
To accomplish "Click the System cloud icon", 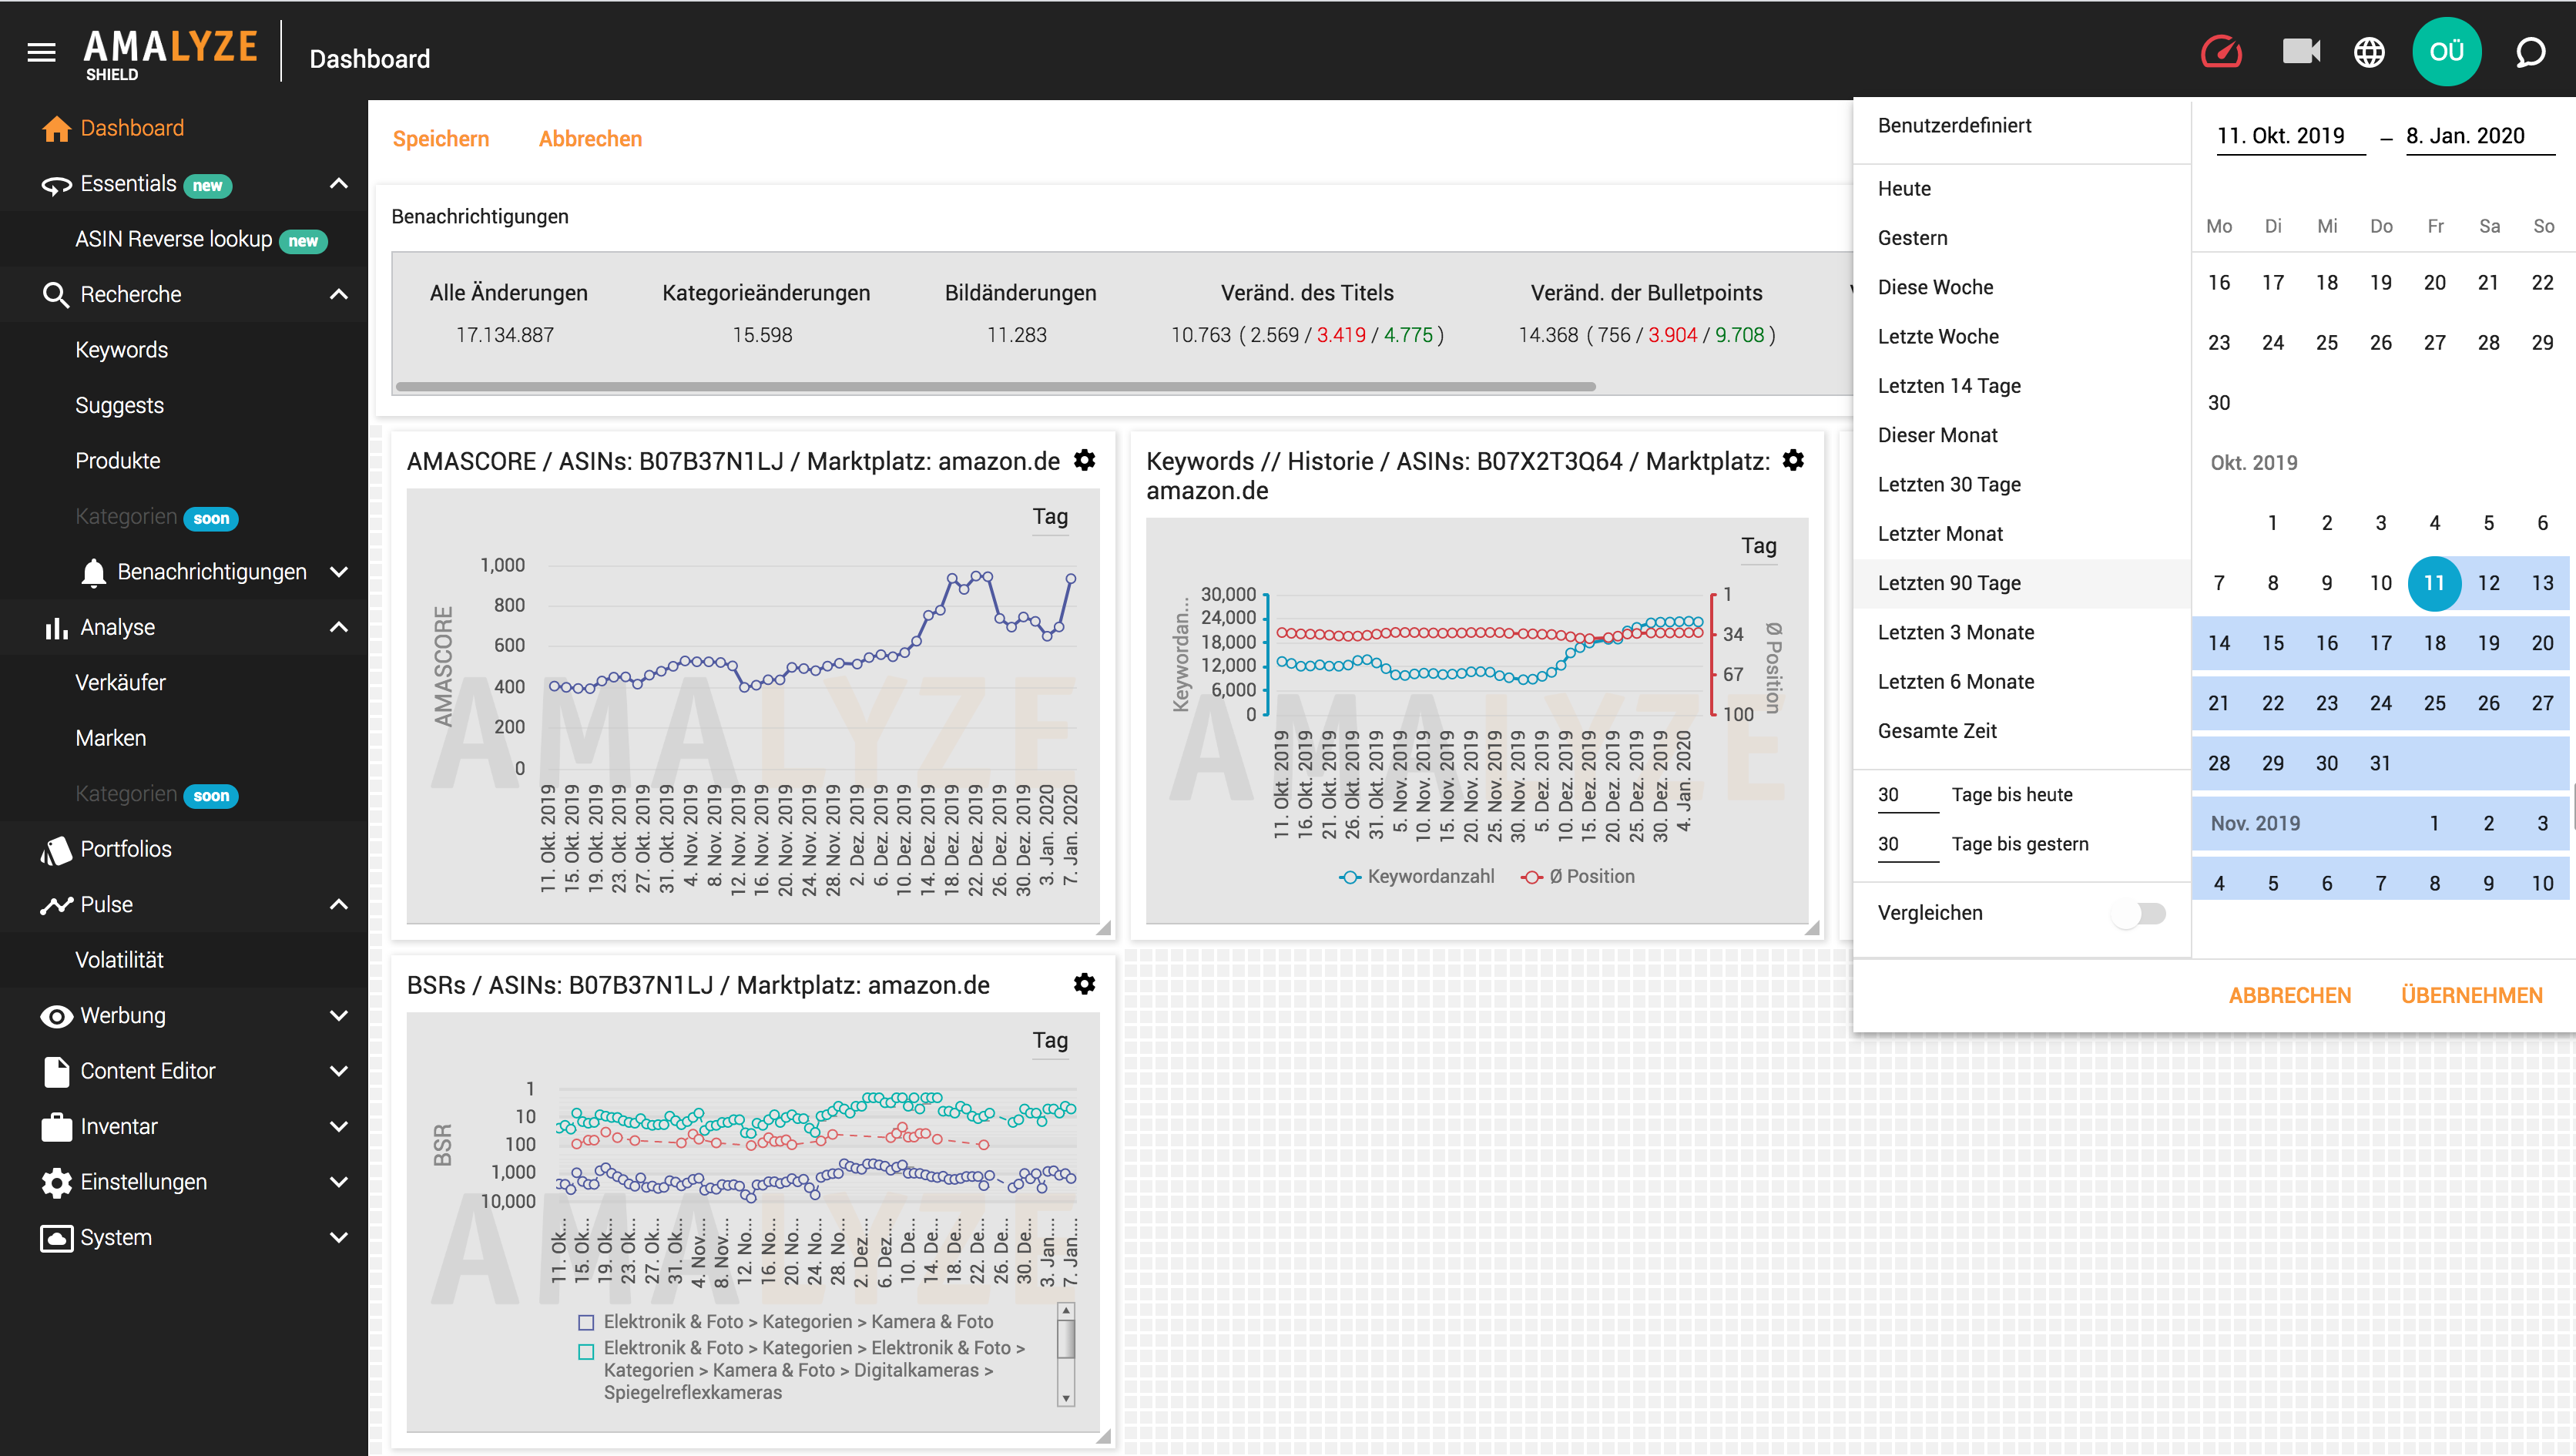I will [x=56, y=1238].
